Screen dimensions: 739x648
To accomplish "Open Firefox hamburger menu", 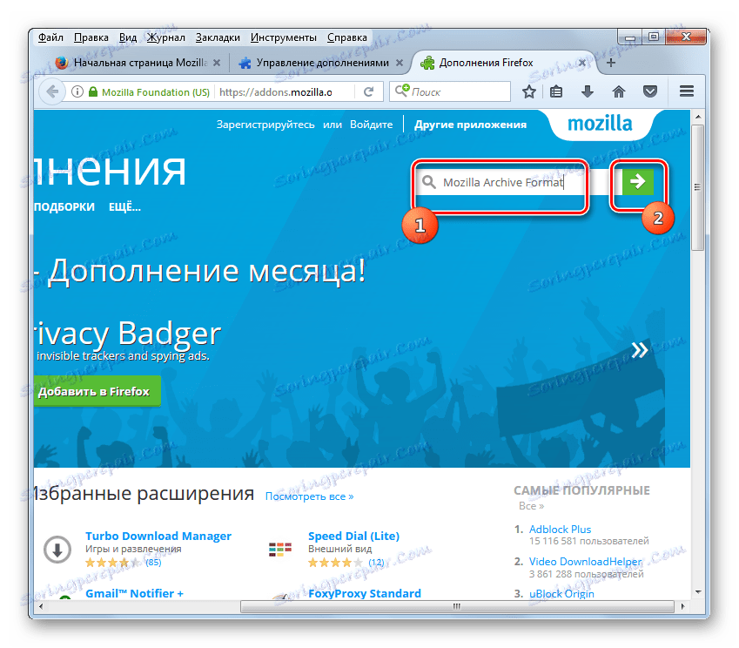I will pos(686,91).
